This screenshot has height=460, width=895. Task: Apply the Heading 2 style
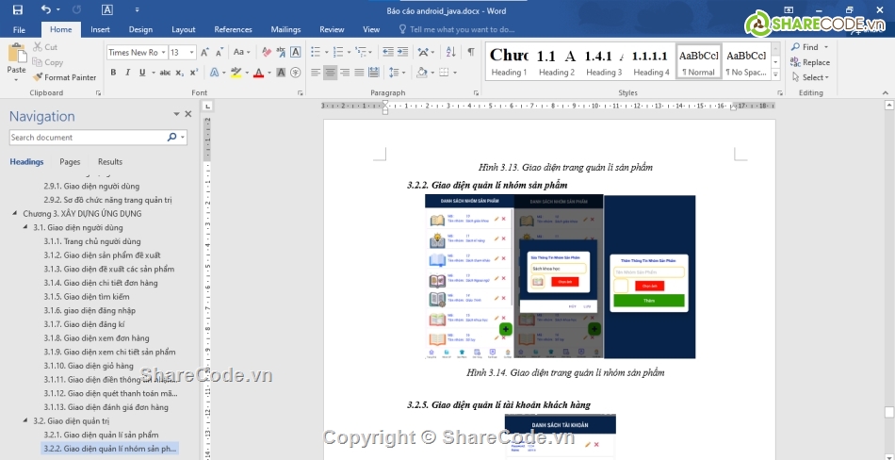pos(556,62)
